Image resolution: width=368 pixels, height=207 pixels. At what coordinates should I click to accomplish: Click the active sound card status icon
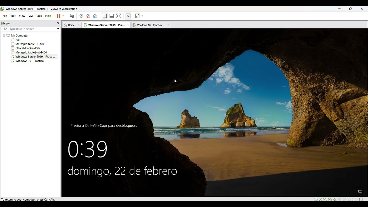[x=335, y=200]
